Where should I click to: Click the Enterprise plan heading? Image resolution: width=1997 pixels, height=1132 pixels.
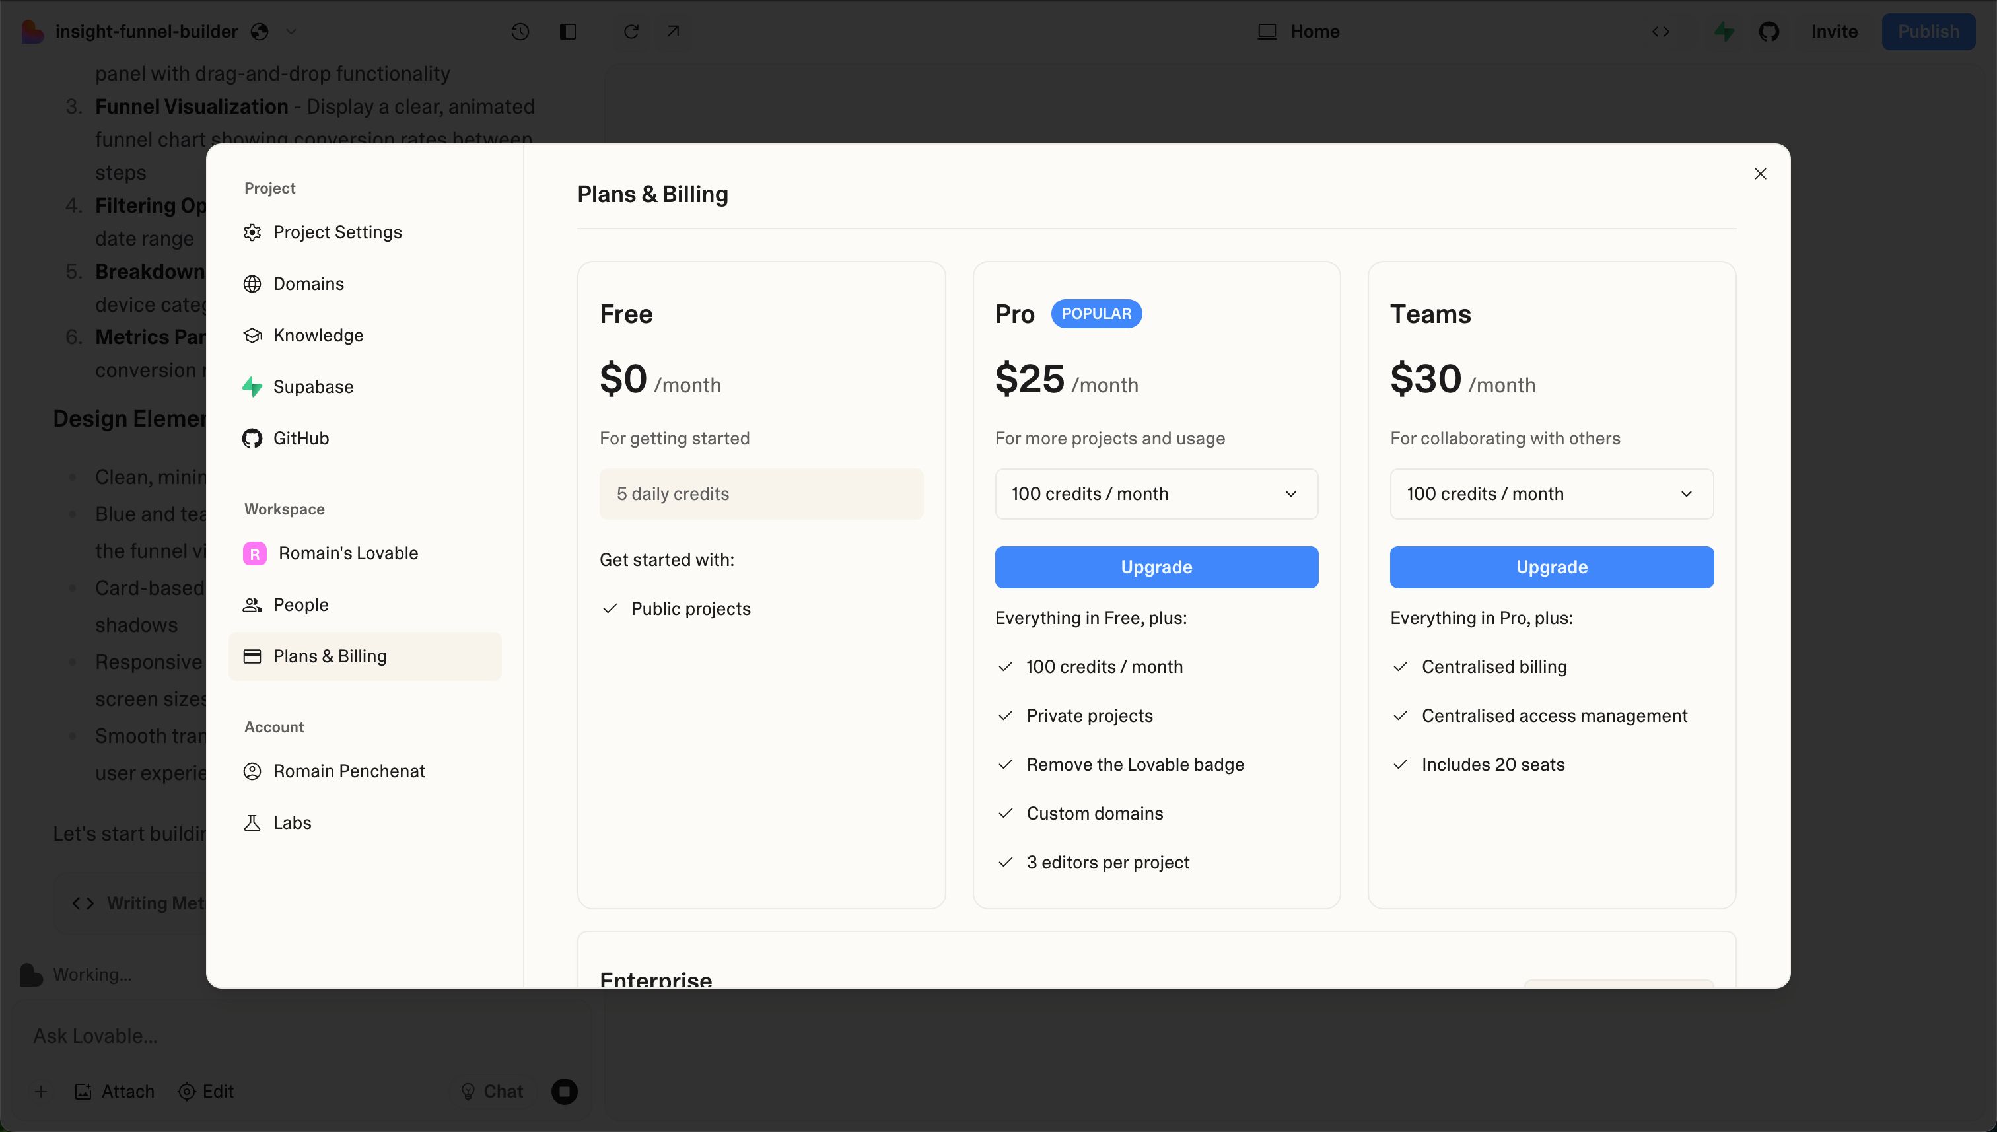(x=655, y=979)
